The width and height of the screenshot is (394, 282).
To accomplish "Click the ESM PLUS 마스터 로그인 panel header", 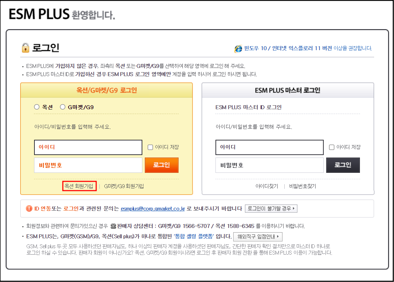I will click(x=288, y=90).
